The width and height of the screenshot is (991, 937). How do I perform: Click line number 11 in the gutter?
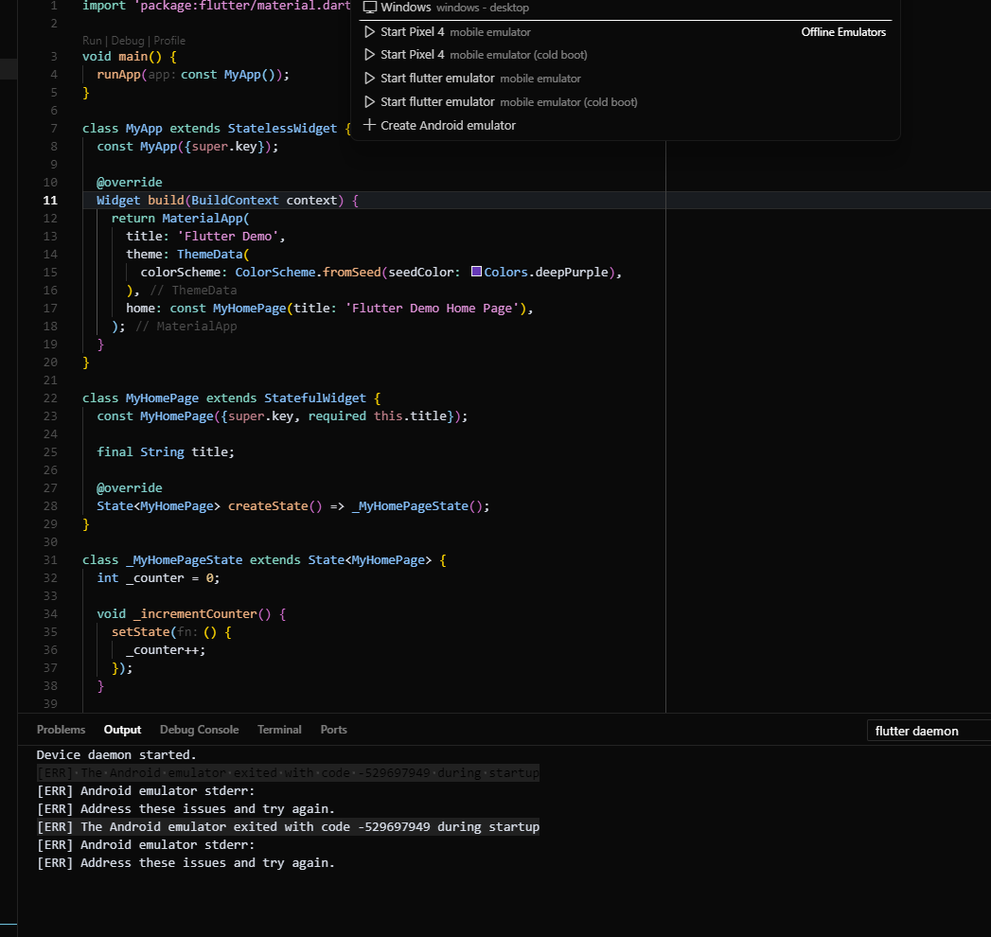tap(50, 201)
